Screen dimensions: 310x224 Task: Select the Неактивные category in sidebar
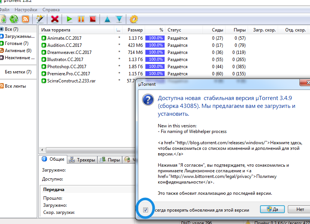pyautogui.click(x=18, y=58)
